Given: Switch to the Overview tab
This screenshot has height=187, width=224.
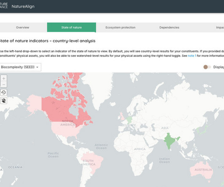Looking at the screenshot, I should (x=22, y=27).
